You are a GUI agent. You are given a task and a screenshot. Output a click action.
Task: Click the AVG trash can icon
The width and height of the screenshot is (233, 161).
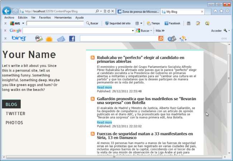pos(137,23)
